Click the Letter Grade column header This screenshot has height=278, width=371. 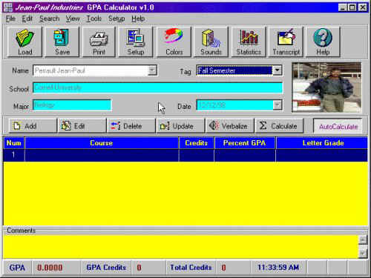[x=322, y=143]
